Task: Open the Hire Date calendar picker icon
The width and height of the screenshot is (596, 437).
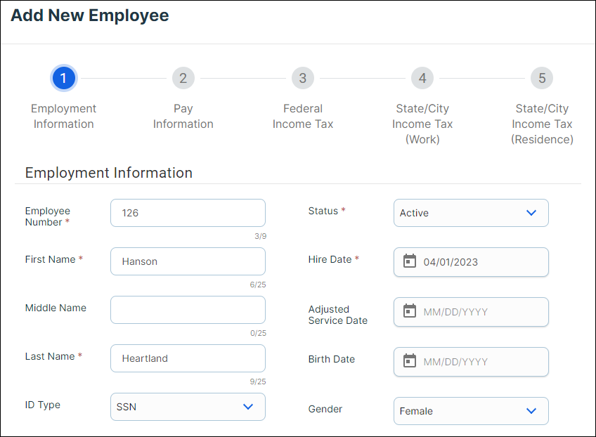Action: 410,261
